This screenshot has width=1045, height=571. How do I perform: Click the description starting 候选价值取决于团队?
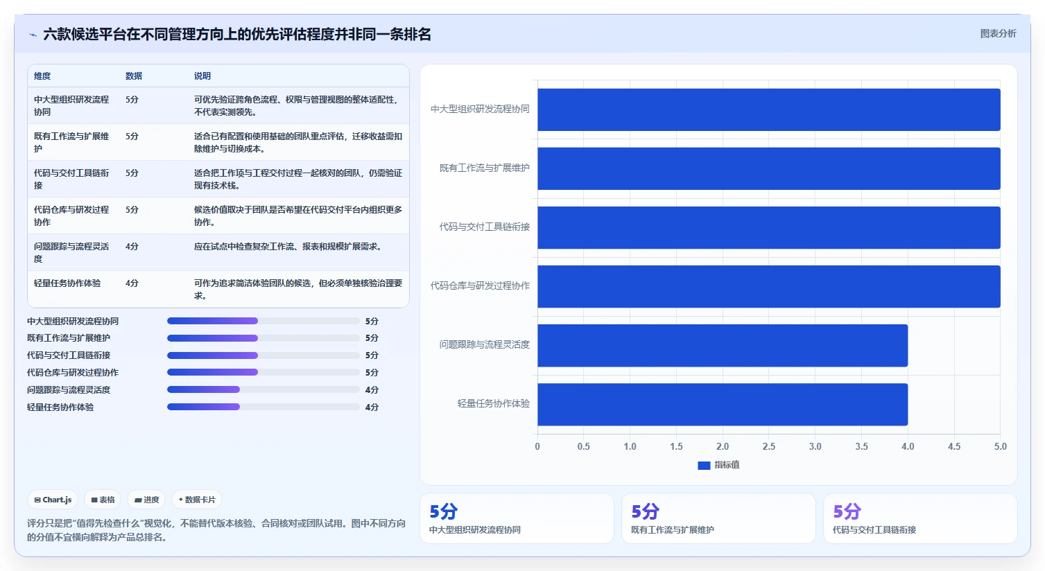point(298,216)
